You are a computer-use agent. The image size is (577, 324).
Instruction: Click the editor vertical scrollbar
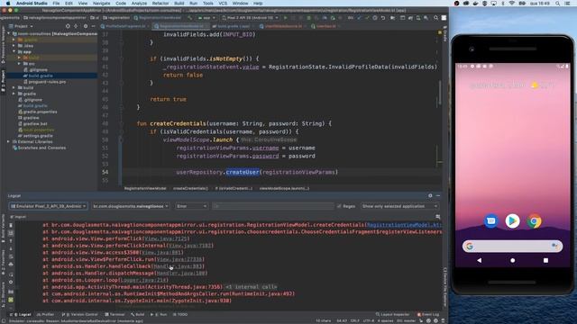click(440, 92)
